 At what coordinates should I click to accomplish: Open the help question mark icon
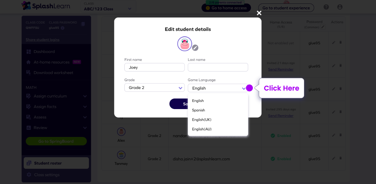point(326,7)
